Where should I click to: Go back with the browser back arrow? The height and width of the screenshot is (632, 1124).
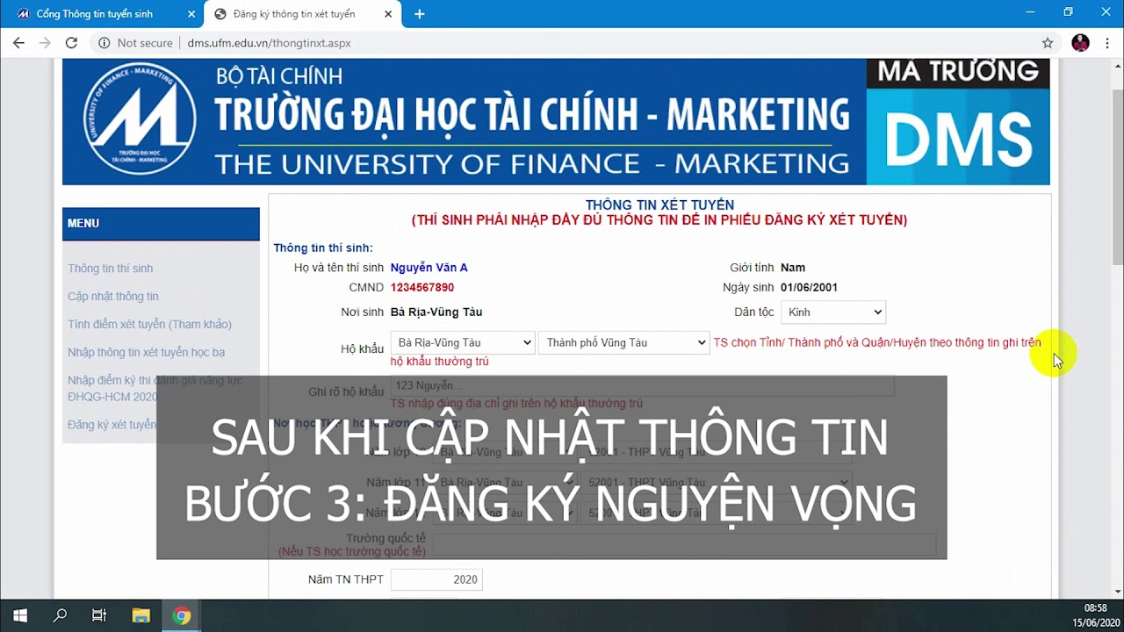point(18,43)
